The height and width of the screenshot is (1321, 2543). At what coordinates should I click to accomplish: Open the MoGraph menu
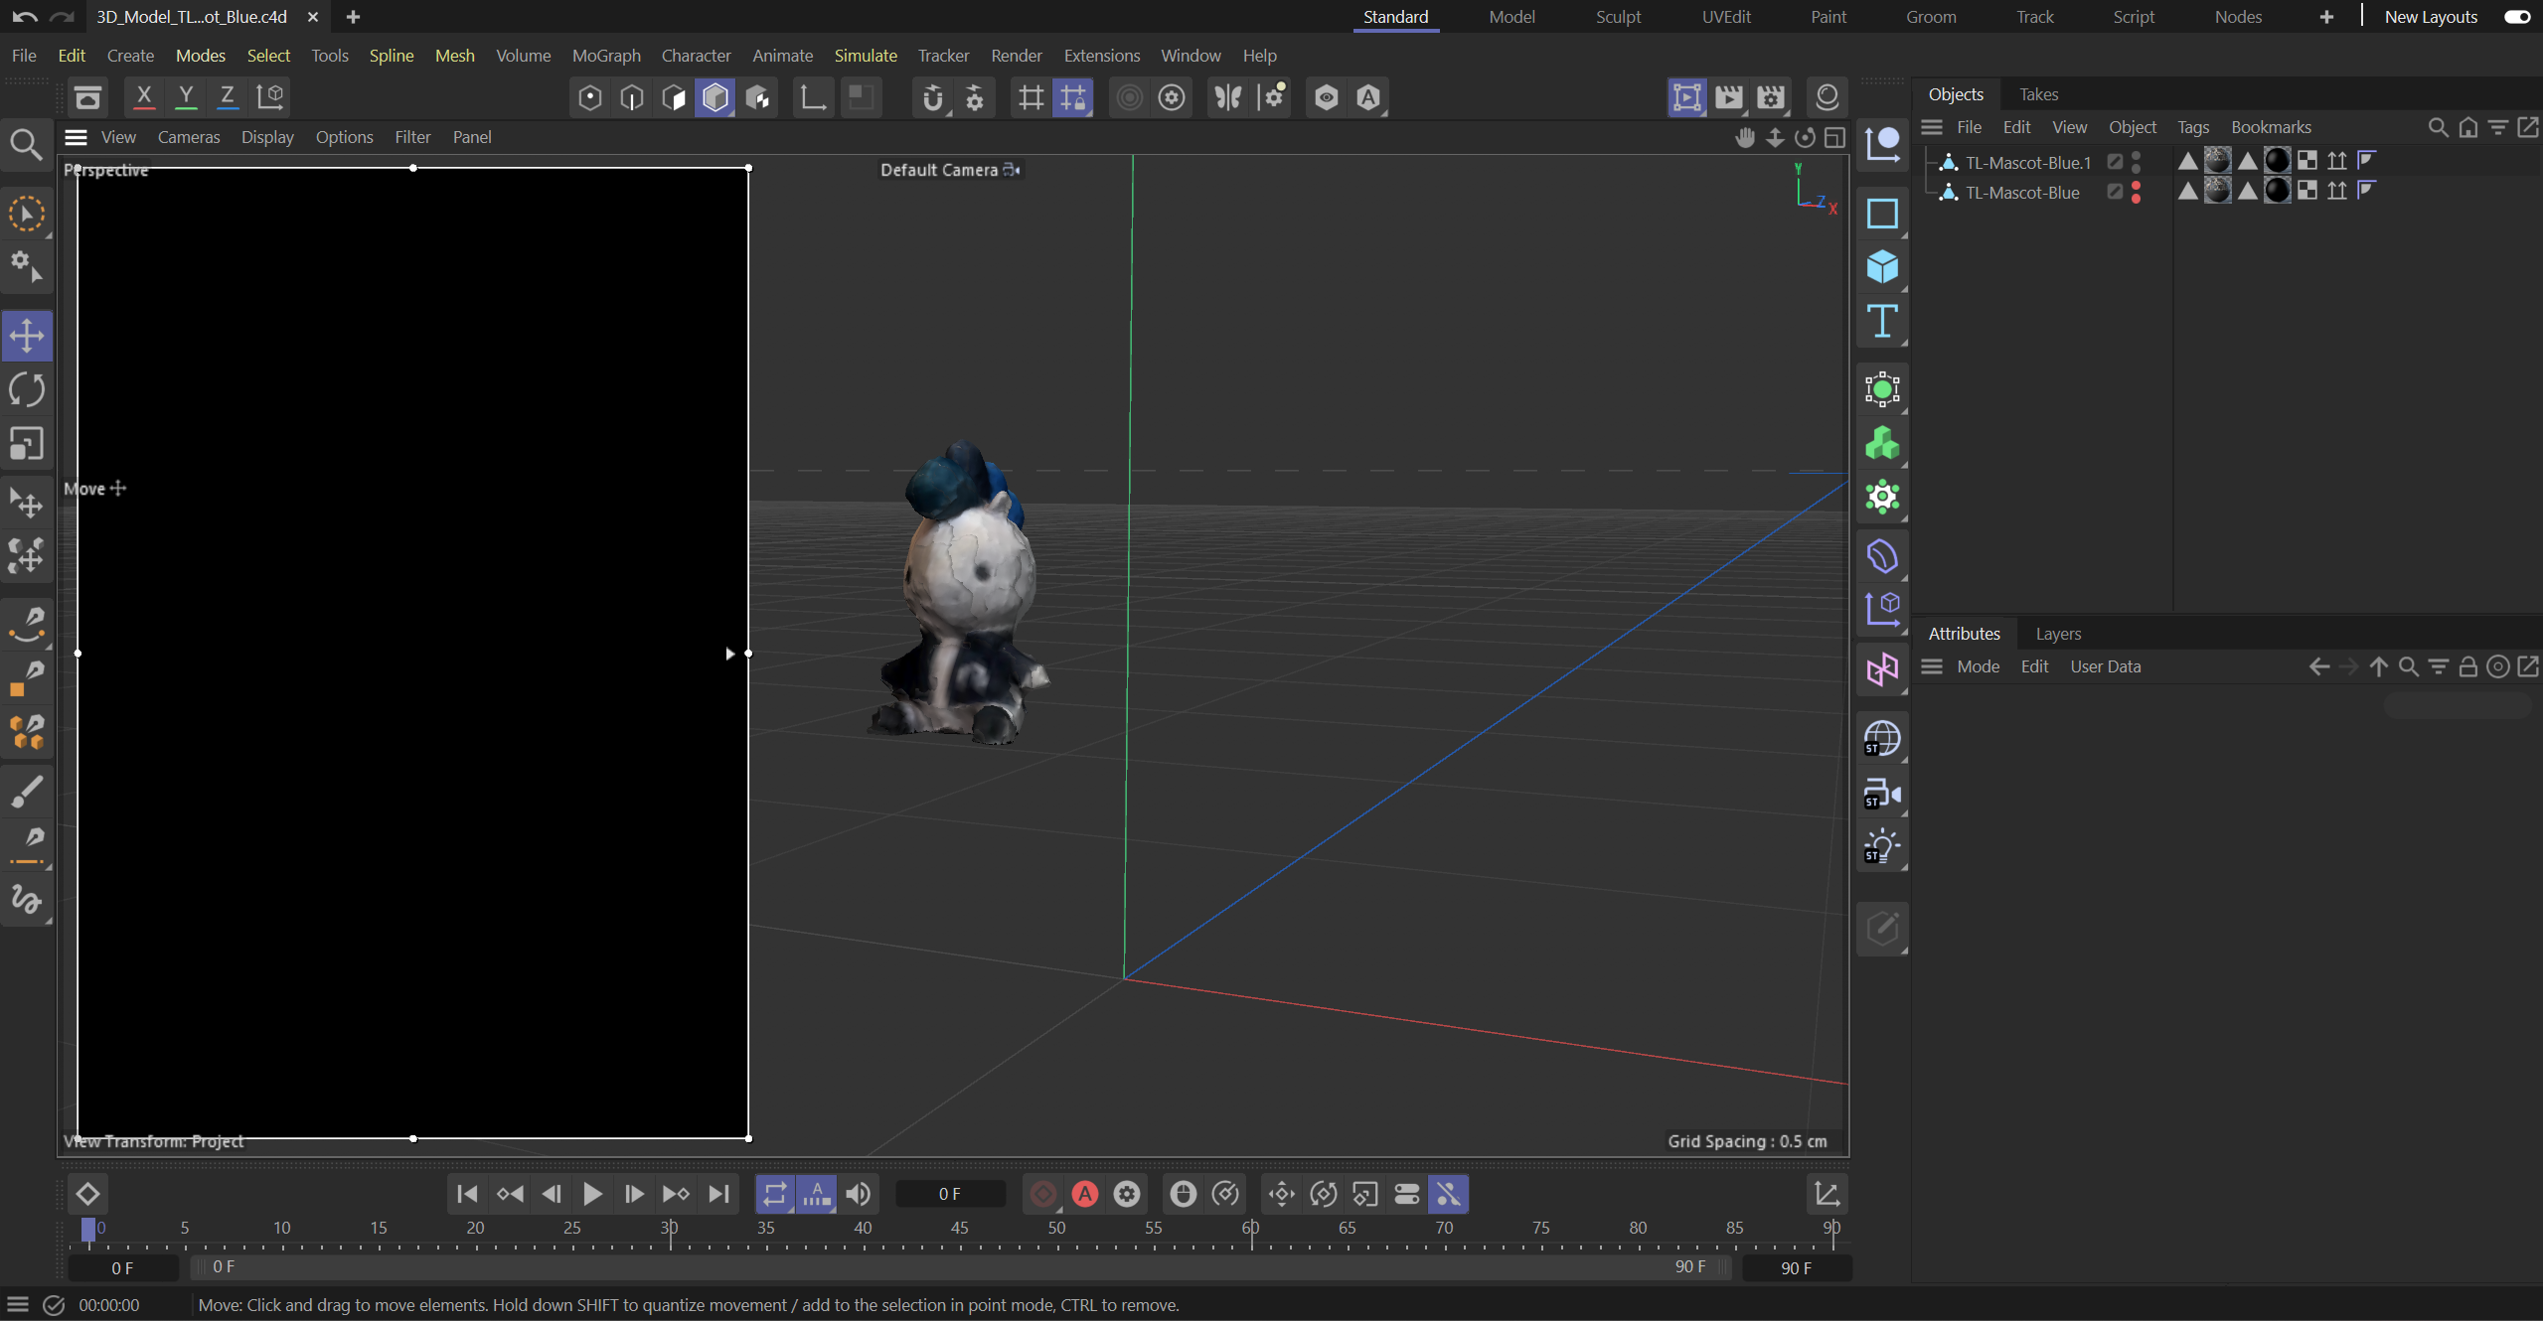tap(606, 56)
